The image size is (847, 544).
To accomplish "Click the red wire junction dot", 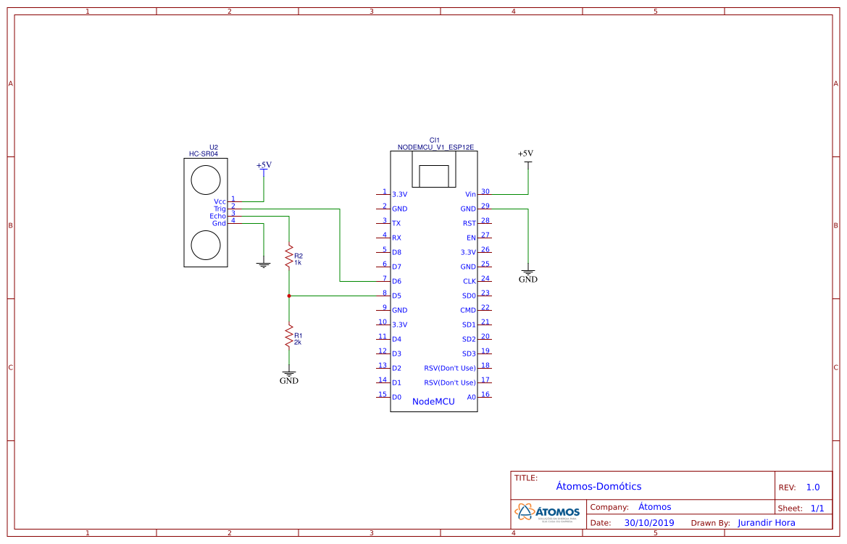I will pyautogui.click(x=289, y=296).
